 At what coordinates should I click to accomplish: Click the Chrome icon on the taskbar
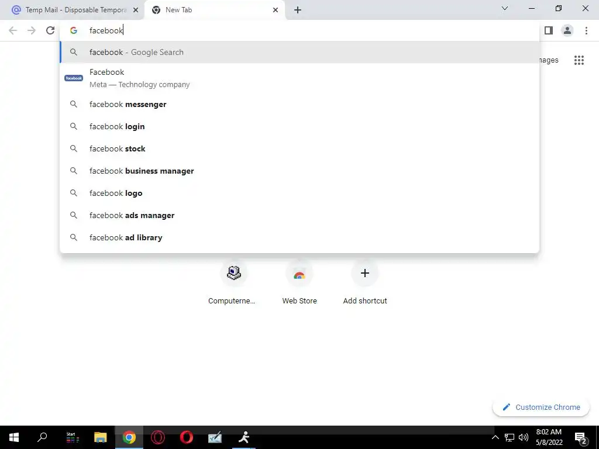click(x=129, y=437)
